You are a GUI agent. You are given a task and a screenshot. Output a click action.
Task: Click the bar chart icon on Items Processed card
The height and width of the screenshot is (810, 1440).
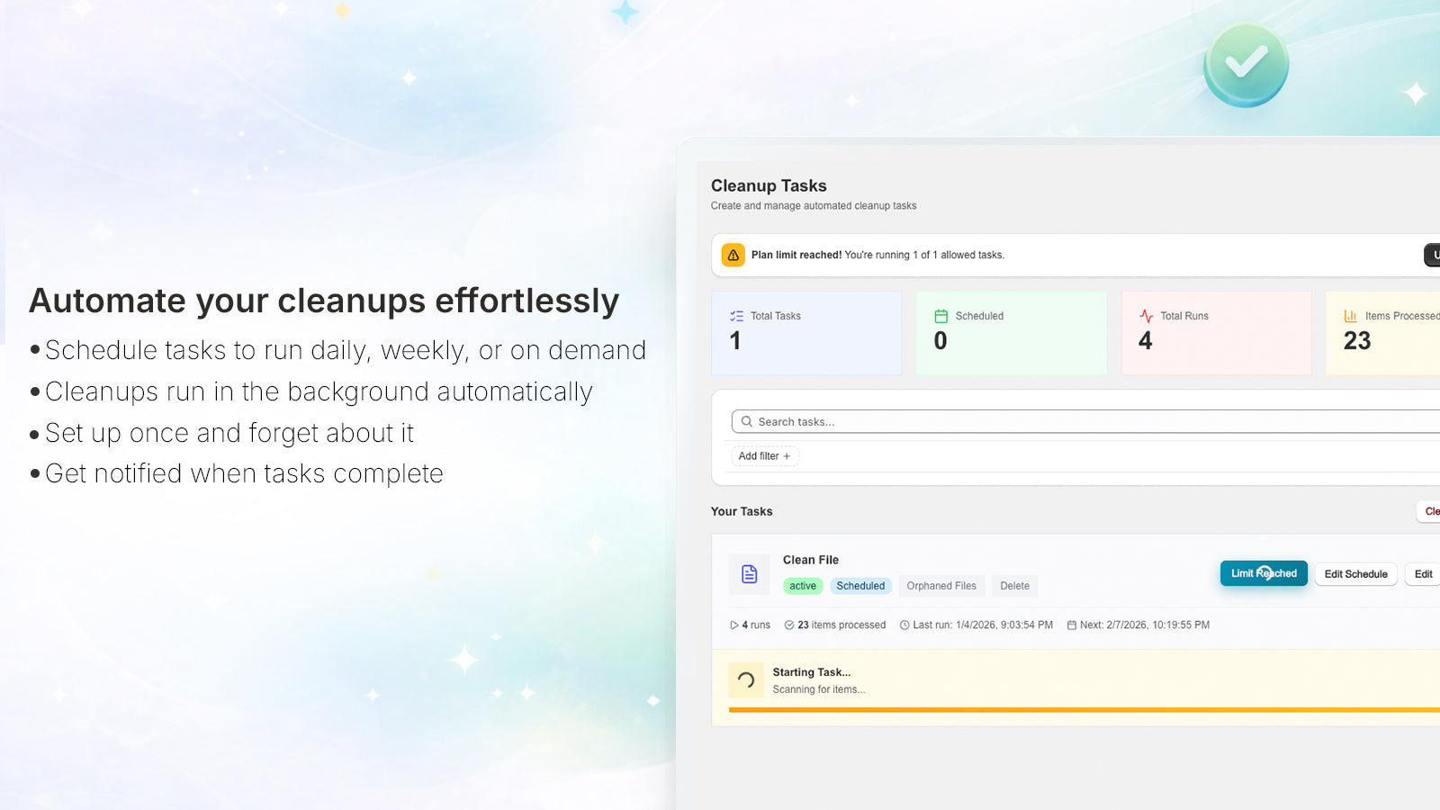(x=1351, y=316)
